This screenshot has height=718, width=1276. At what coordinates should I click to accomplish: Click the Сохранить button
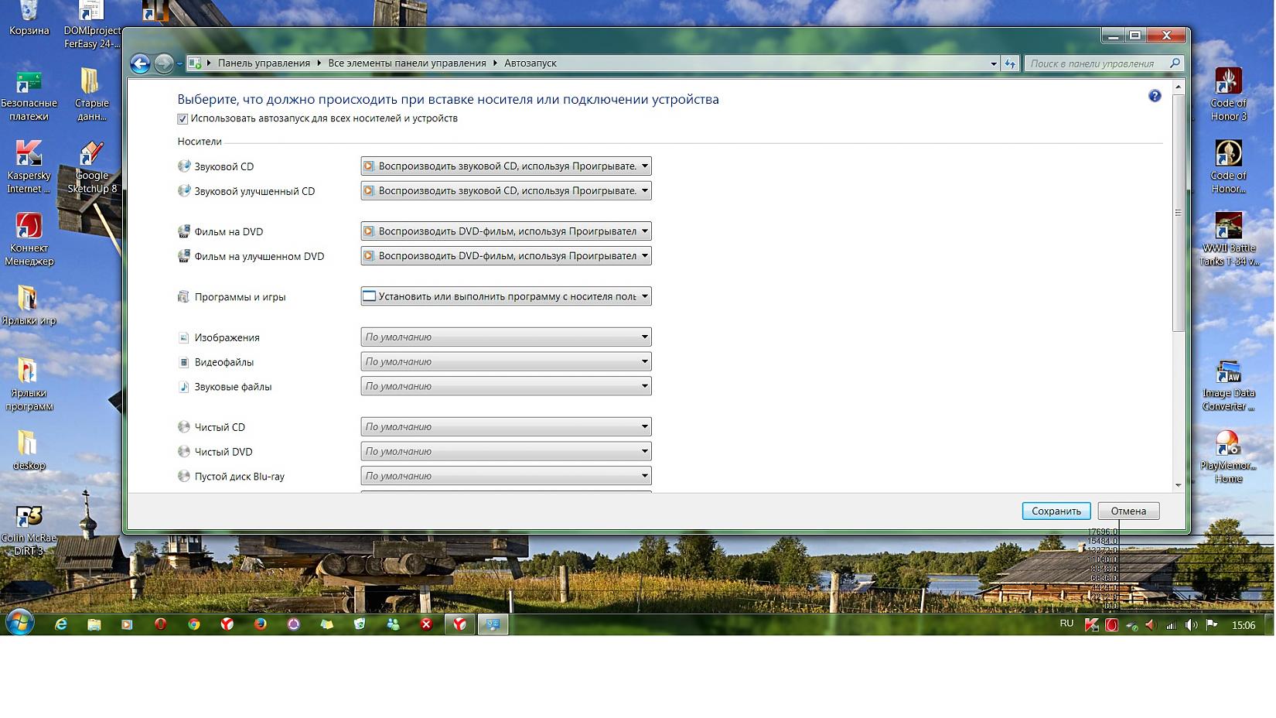[x=1056, y=511]
